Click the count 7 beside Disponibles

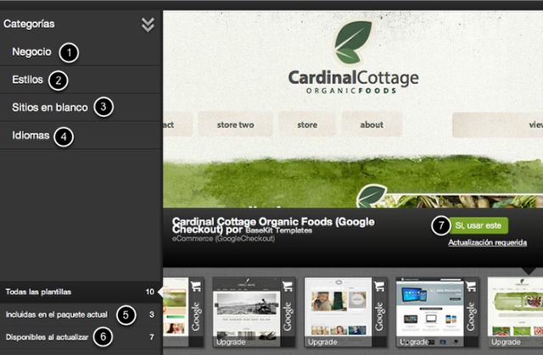152,337
